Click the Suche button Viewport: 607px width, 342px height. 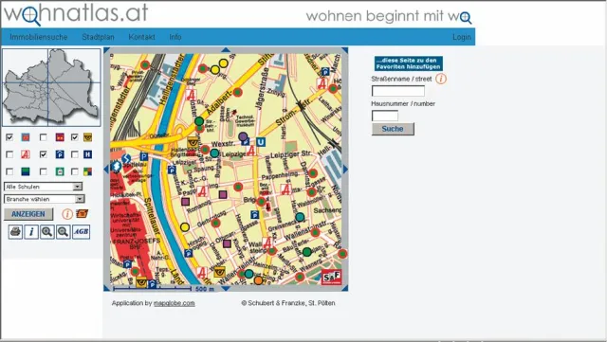pyautogui.click(x=393, y=129)
